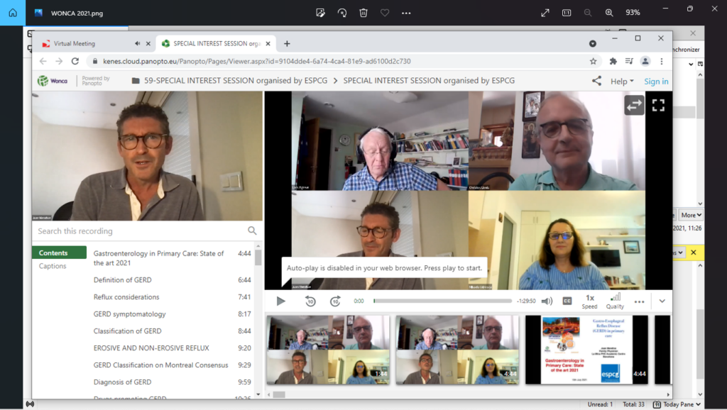Open the browser extensions puzzle icon
The image size is (727, 410).
point(613,61)
